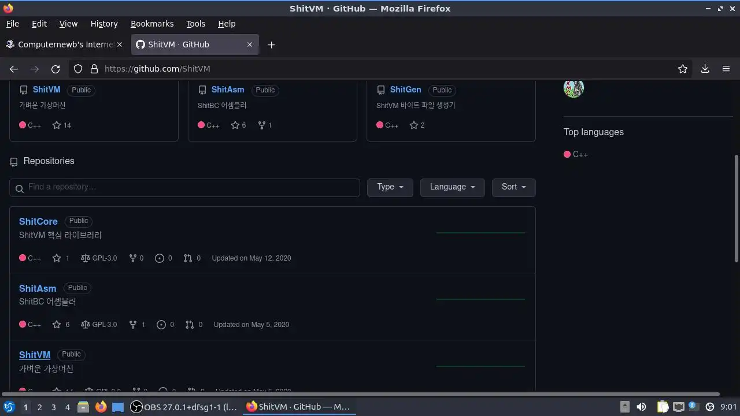
Task: Click the volume speaker tray icon
Action: click(641, 407)
